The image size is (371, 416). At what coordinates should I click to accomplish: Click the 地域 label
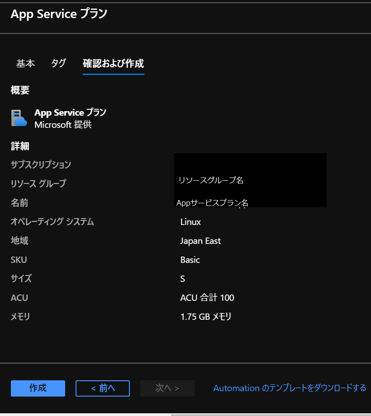tap(19, 241)
